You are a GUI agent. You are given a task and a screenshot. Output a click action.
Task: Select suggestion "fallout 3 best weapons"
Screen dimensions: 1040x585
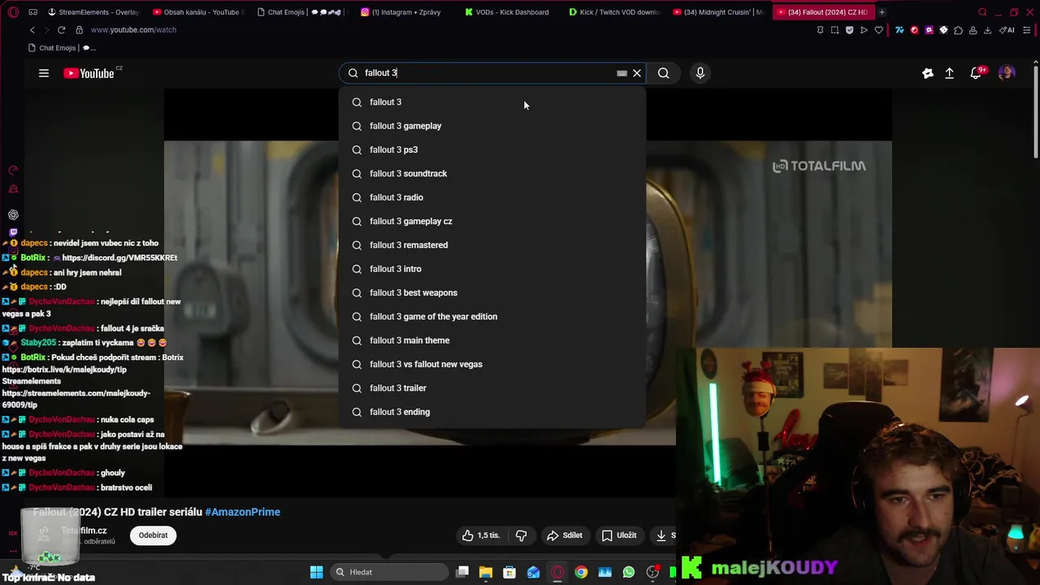click(x=492, y=292)
